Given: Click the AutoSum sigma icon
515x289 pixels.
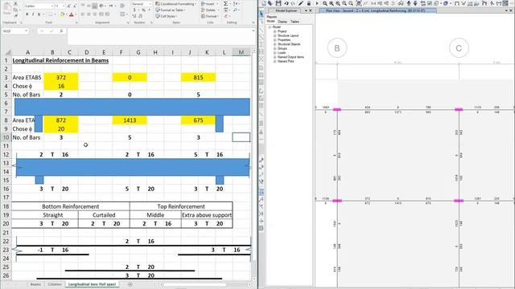Looking at the screenshot, I should click(x=225, y=3).
